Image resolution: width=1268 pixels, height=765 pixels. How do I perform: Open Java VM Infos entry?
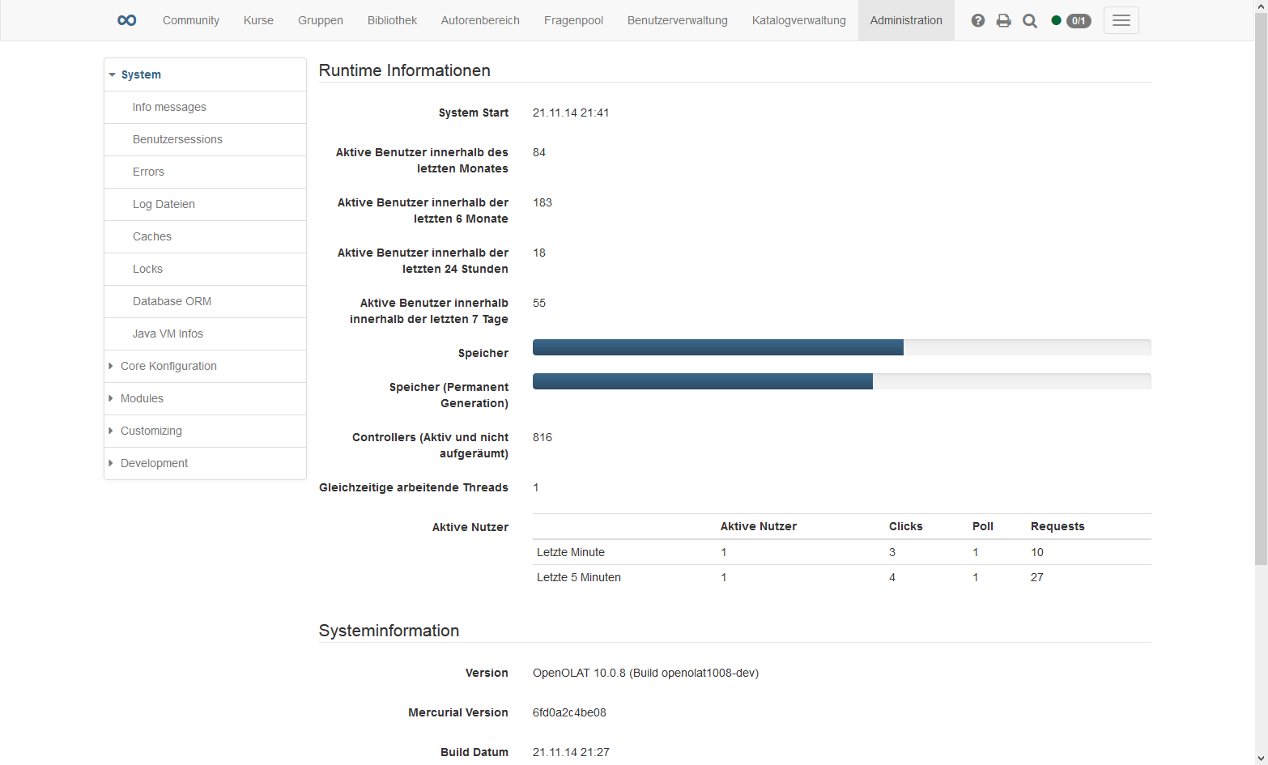click(x=205, y=334)
